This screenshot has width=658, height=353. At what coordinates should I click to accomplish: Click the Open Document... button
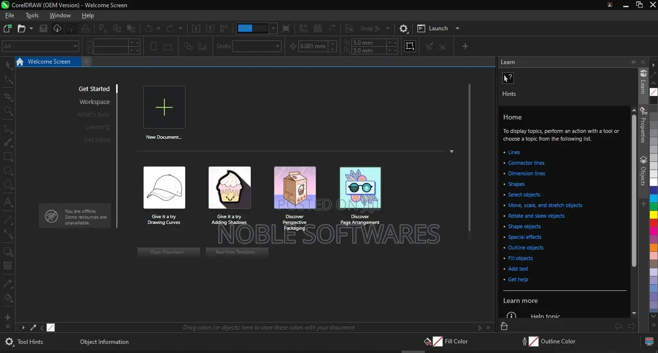168,252
